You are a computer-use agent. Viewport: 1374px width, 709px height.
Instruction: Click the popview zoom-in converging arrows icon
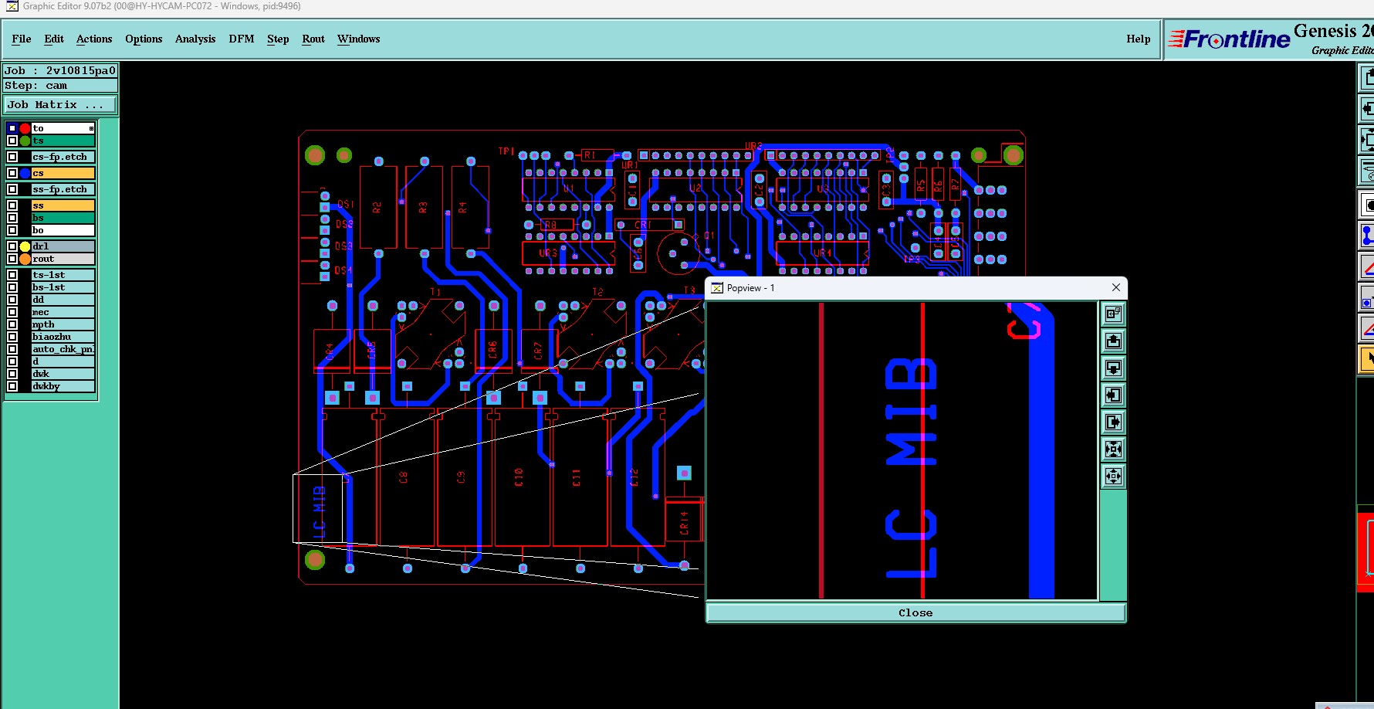pyautogui.click(x=1113, y=449)
